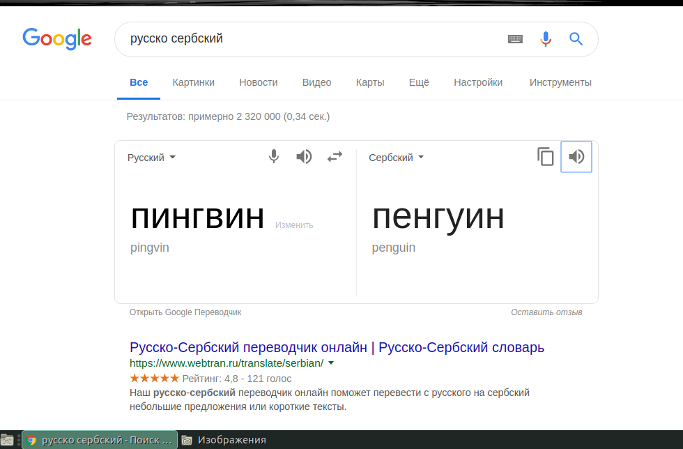Click the blue magnifier search button
Screen dimensions: 683x449
coord(576,39)
